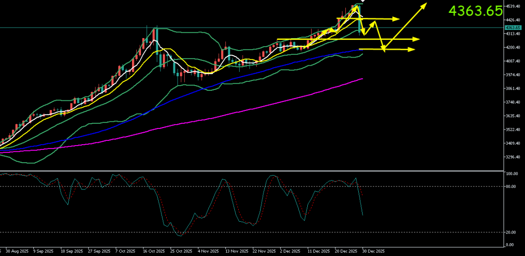This screenshot has width=525, height=256.
Task: Click the 20.00 oscillator level label
Action: [x=511, y=232]
